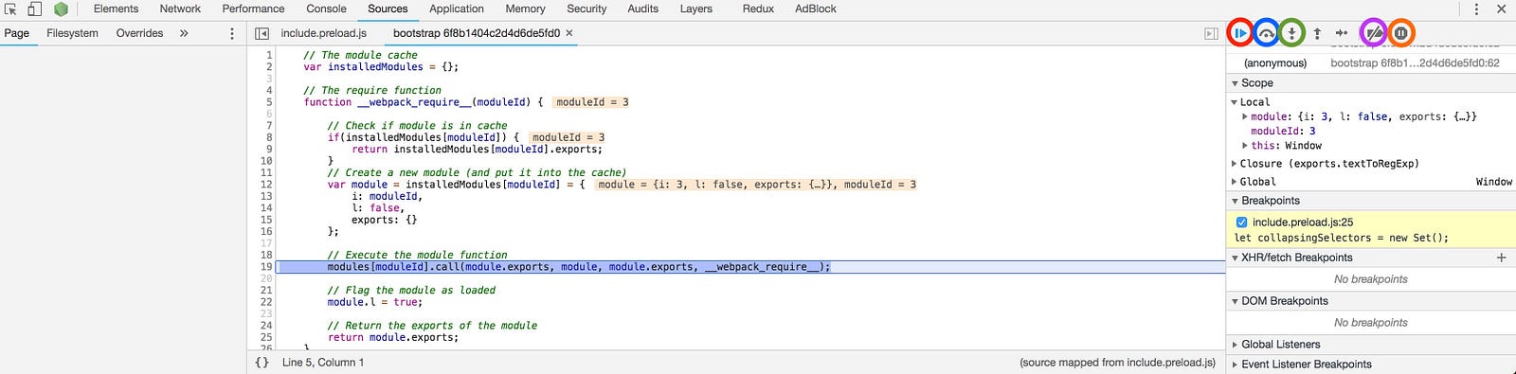
Task: Resume script execution with the play button
Action: pyautogui.click(x=1240, y=33)
